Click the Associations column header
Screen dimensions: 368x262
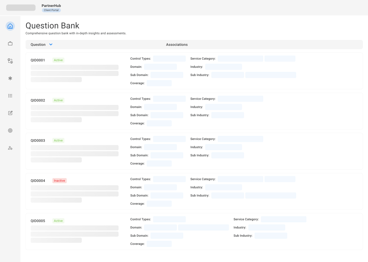(x=177, y=45)
